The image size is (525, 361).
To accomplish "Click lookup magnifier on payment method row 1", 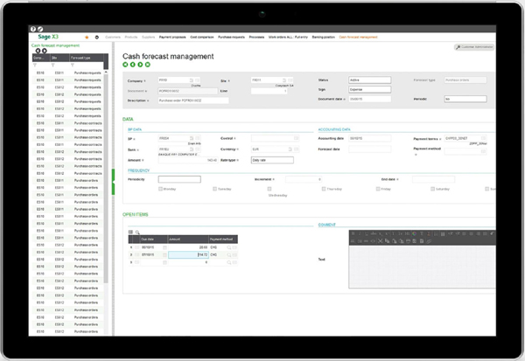I will 229,247.
